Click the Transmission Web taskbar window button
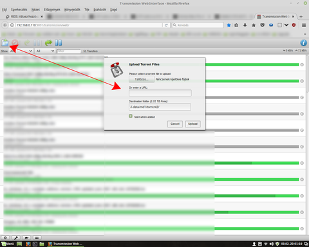The height and width of the screenshot is (247, 309). point(65,244)
